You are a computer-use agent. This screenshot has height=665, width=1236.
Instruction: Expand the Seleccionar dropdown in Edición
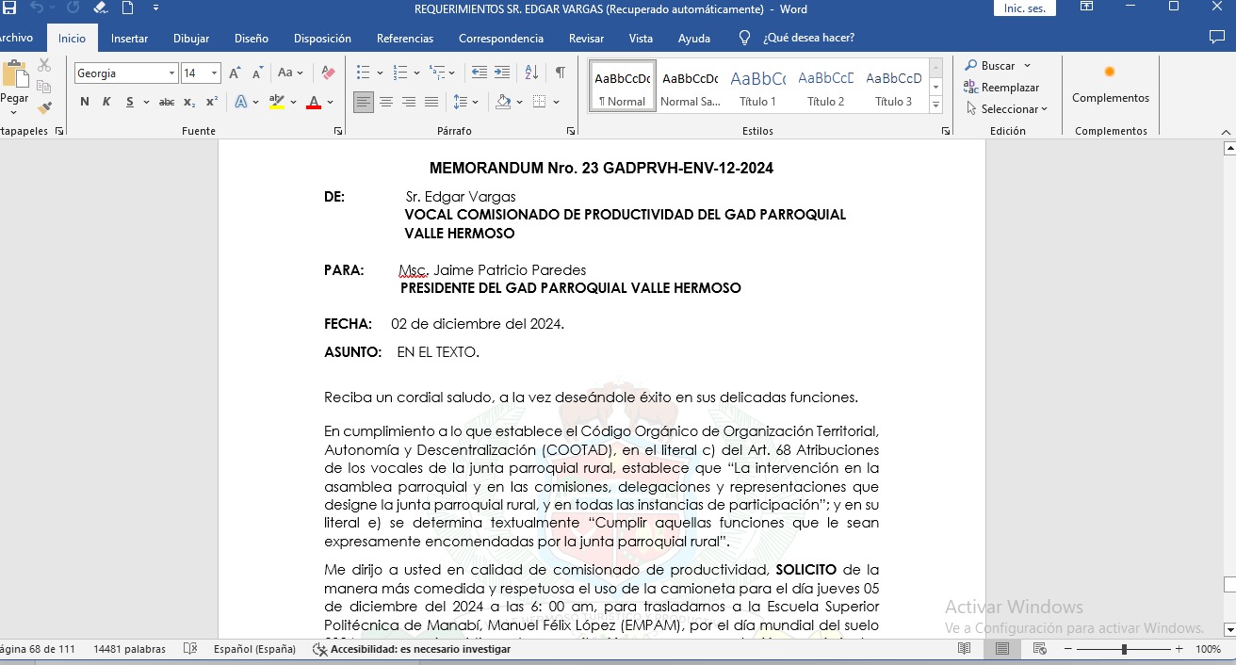[x=1008, y=108]
